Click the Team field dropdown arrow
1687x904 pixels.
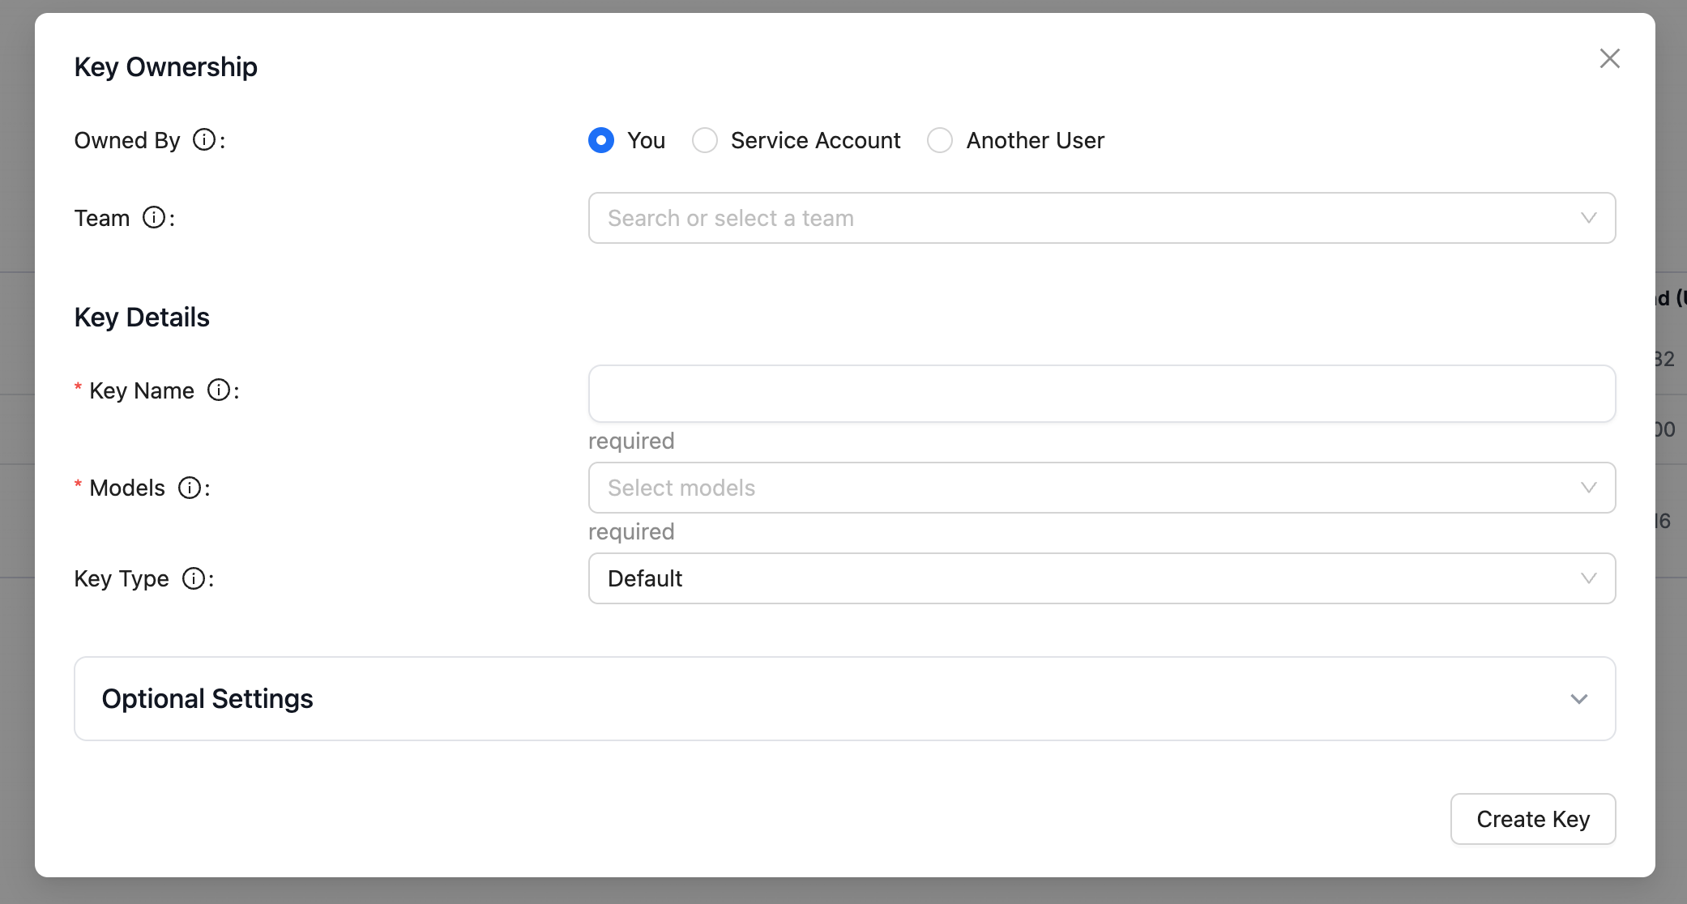[x=1588, y=218]
